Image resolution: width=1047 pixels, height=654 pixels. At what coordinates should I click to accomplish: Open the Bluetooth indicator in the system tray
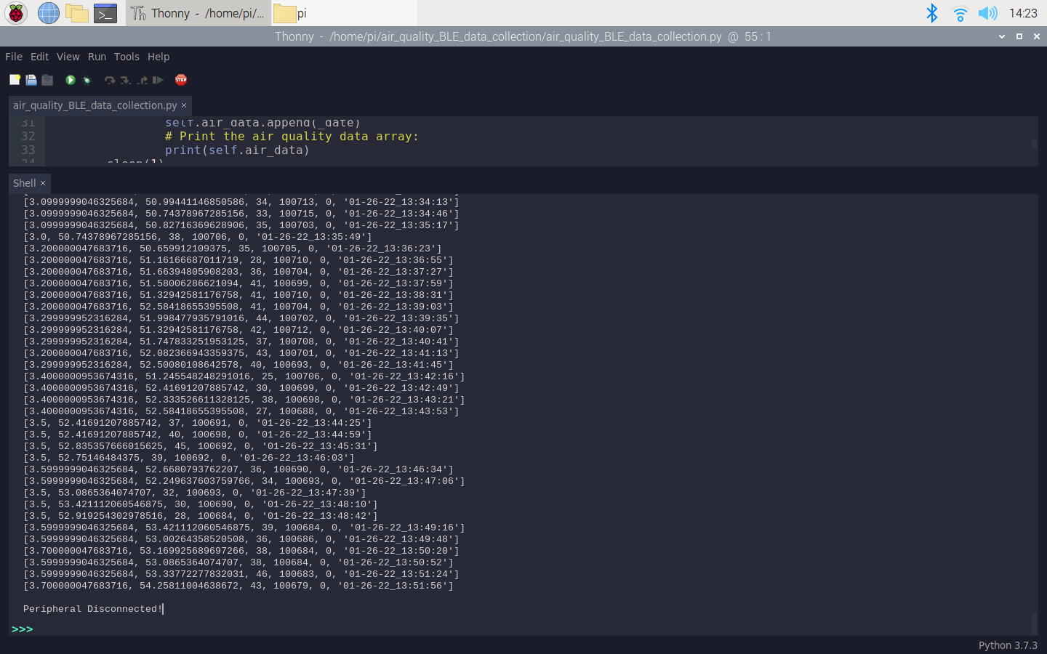tap(932, 12)
